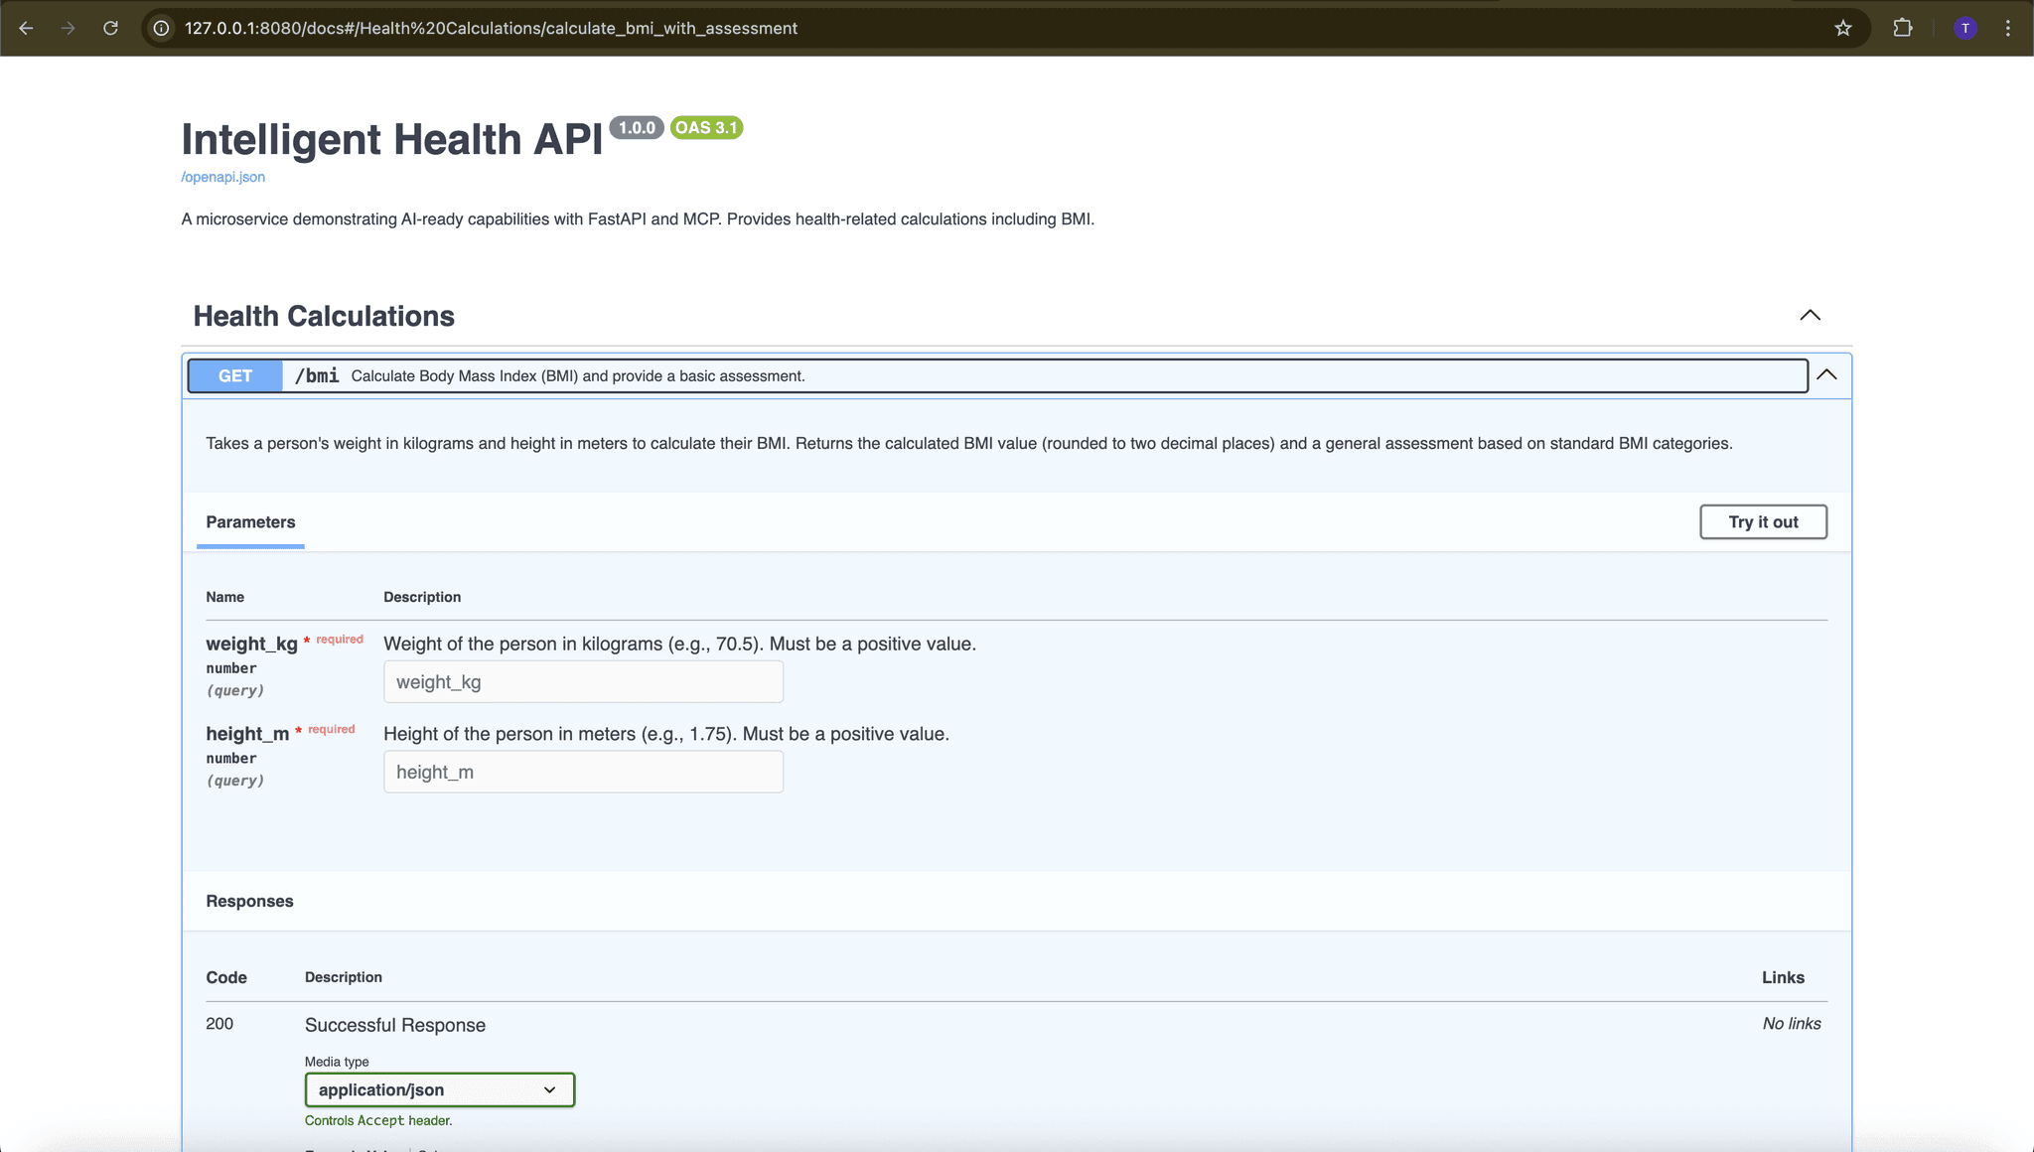
Task: Collapse the Health Calculations section
Action: tap(1810, 315)
